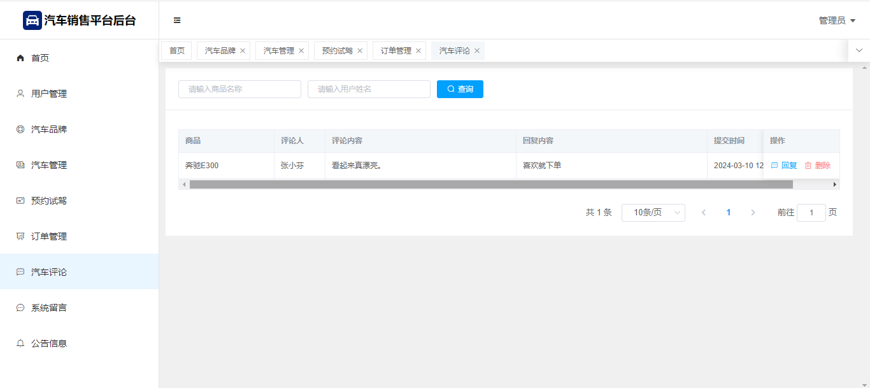Select the 汽车评论 tab
This screenshot has height=388, width=870.
(458, 51)
